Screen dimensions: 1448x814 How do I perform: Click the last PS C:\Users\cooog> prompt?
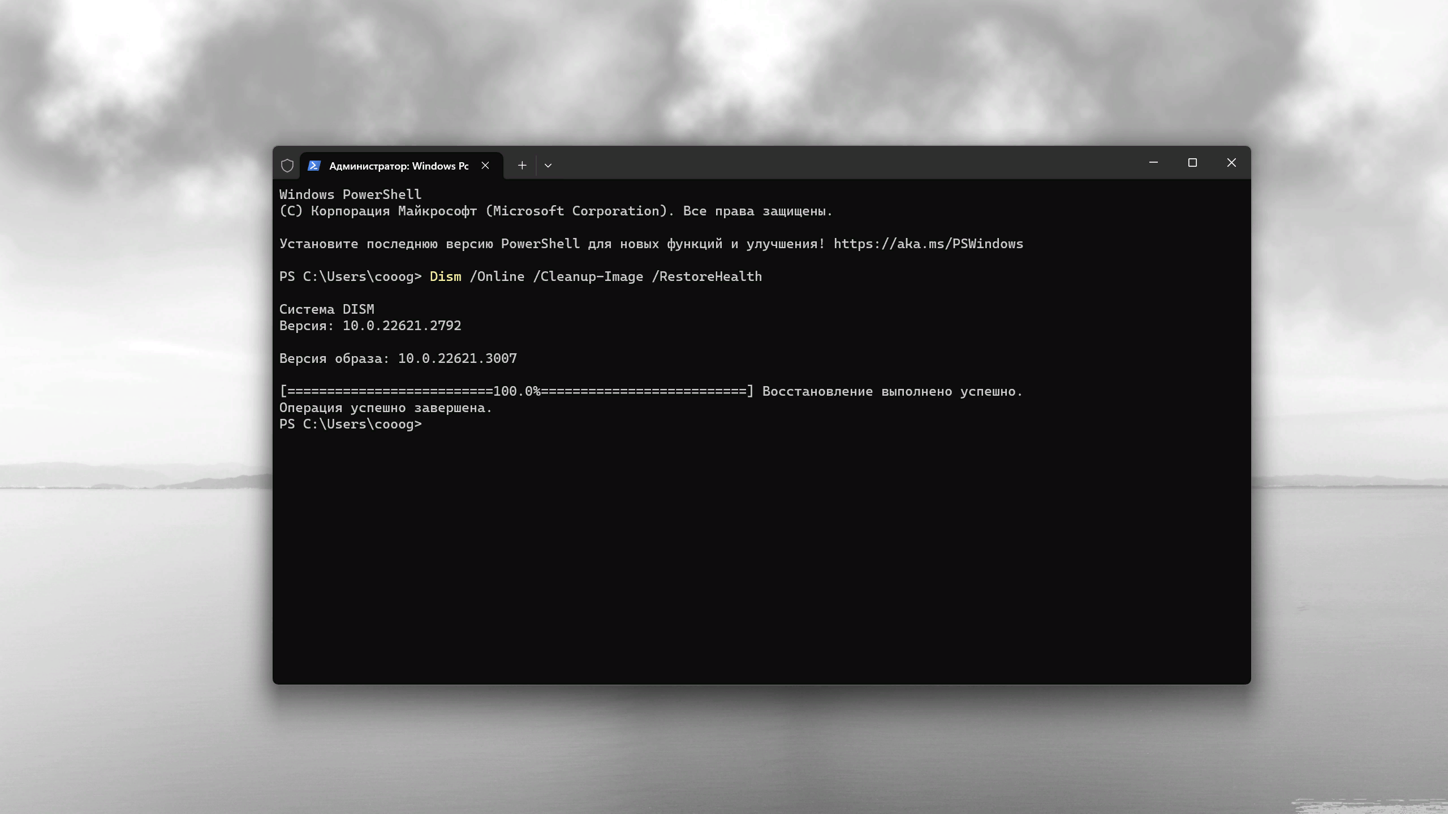click(351, 424)
